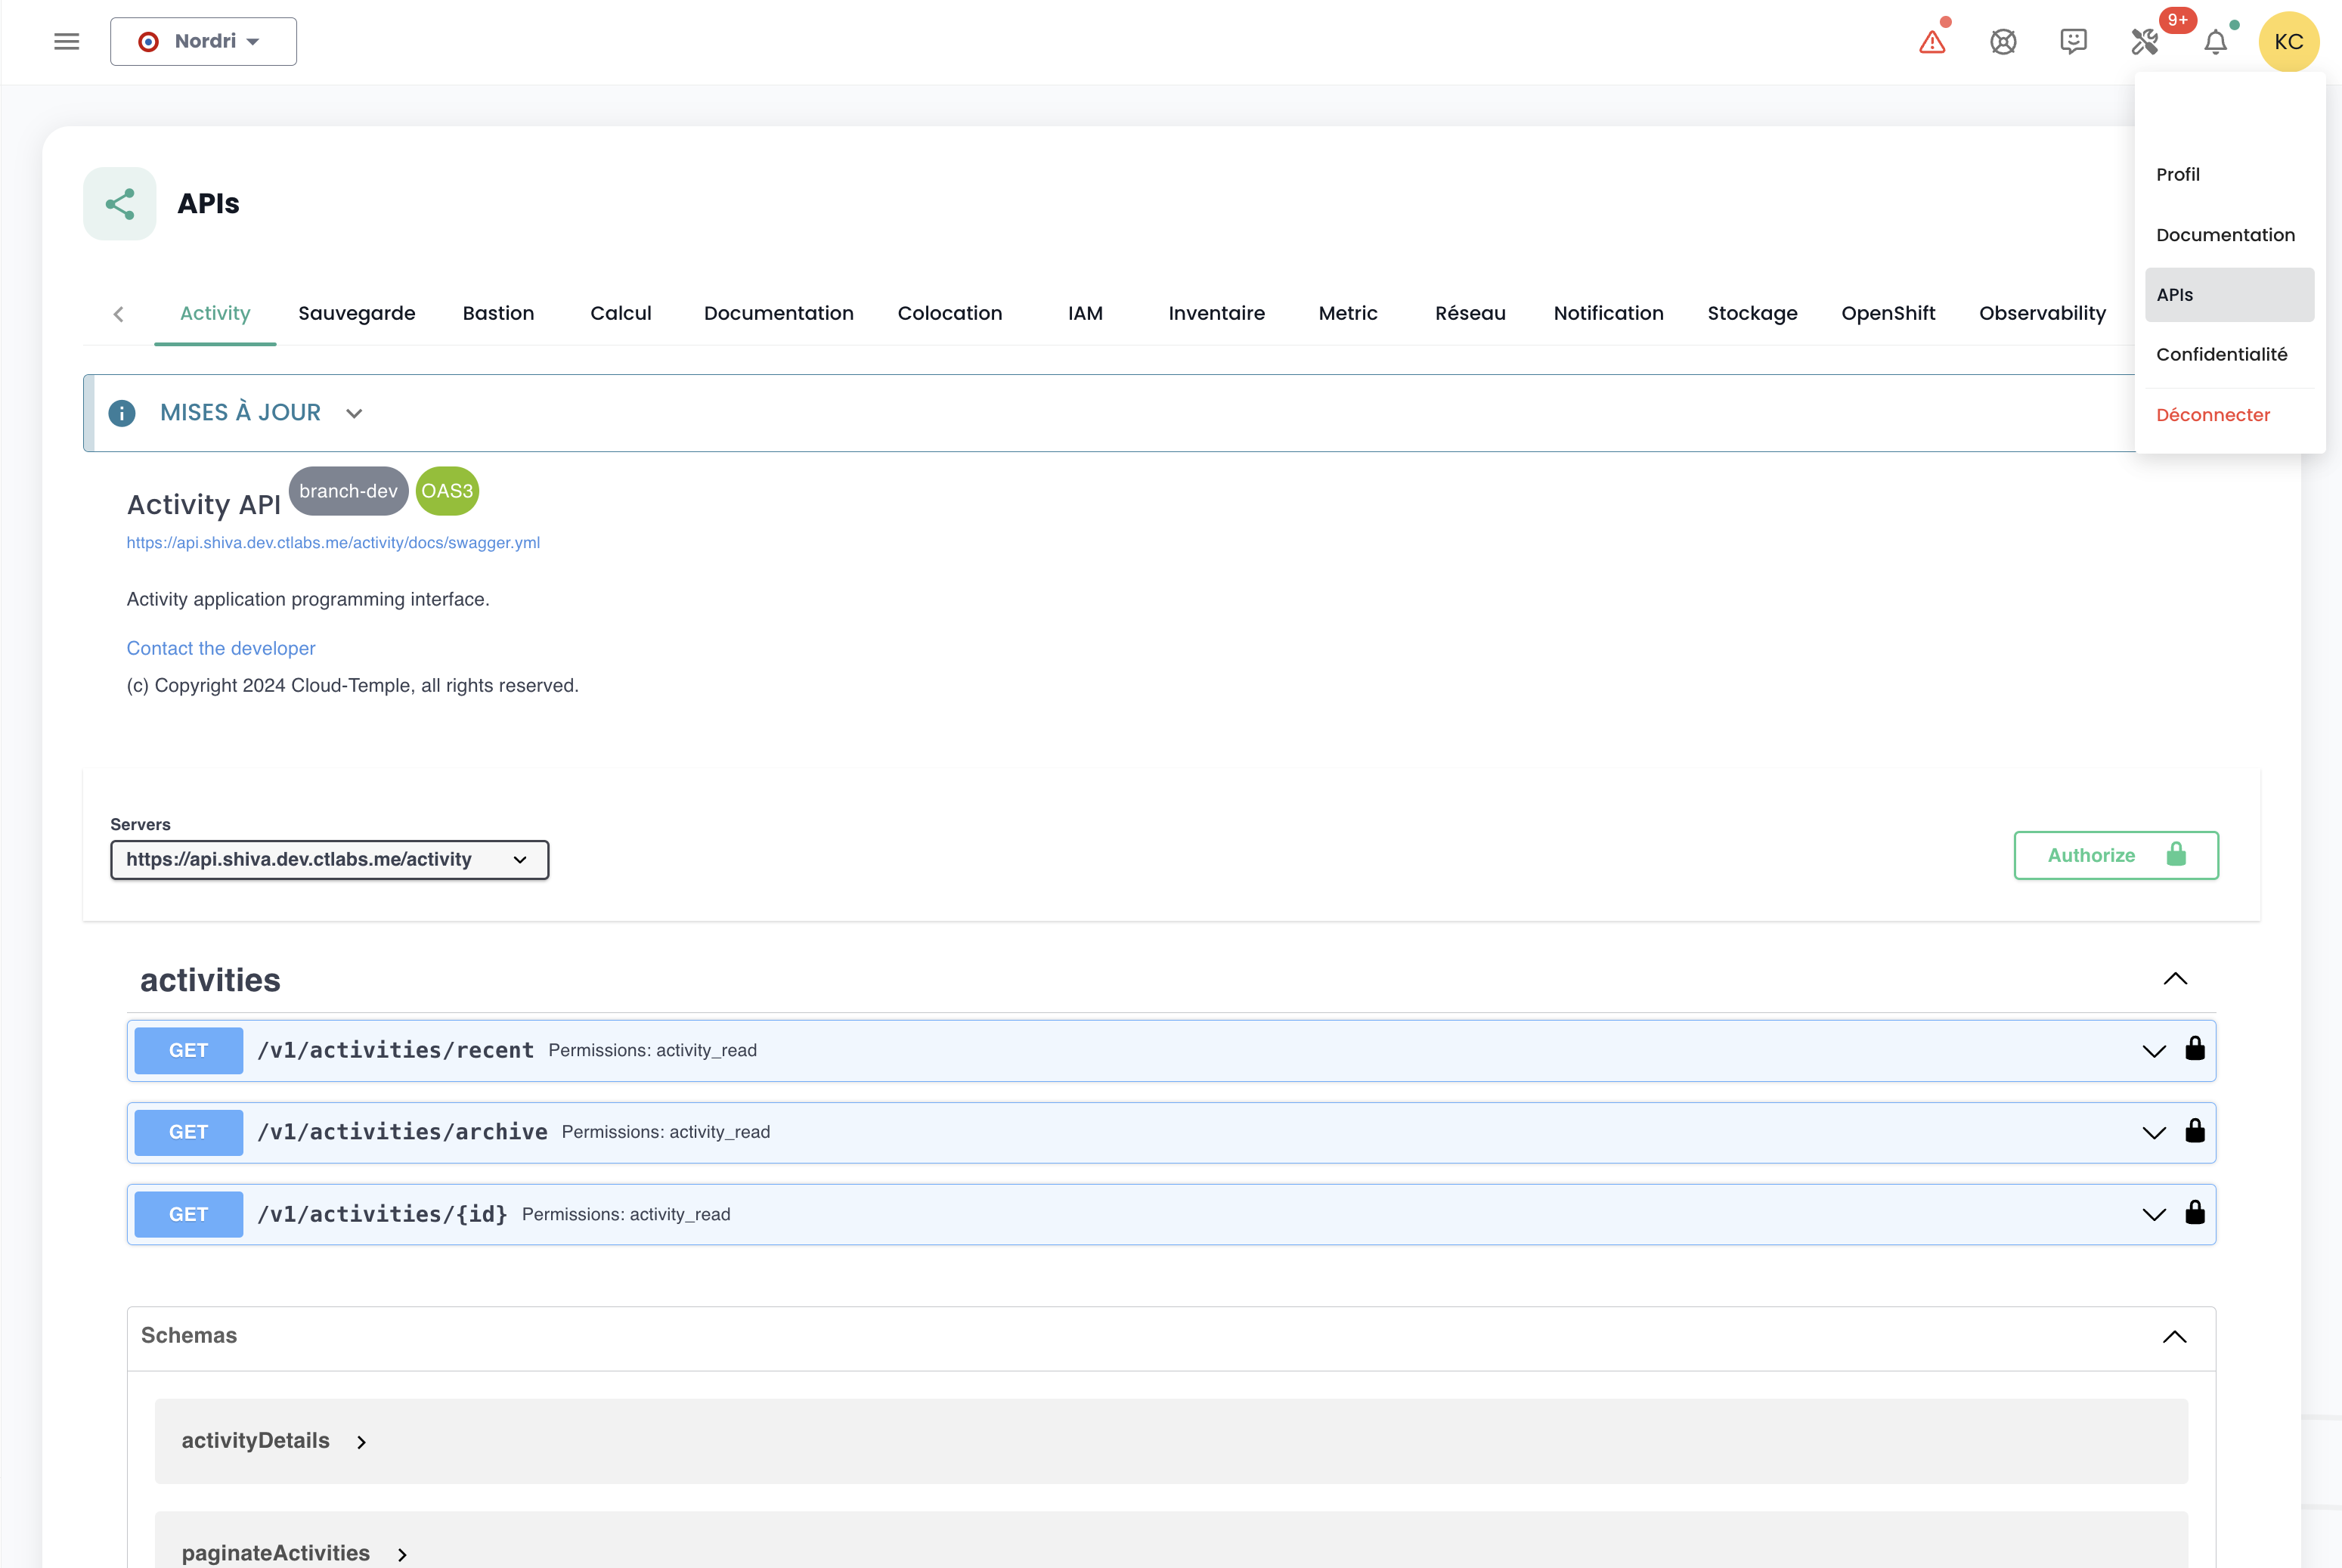Image resolution: width=2342 pixels, height=1568 pixels.
Task: Collapse the activities section
Action: 2175,979
